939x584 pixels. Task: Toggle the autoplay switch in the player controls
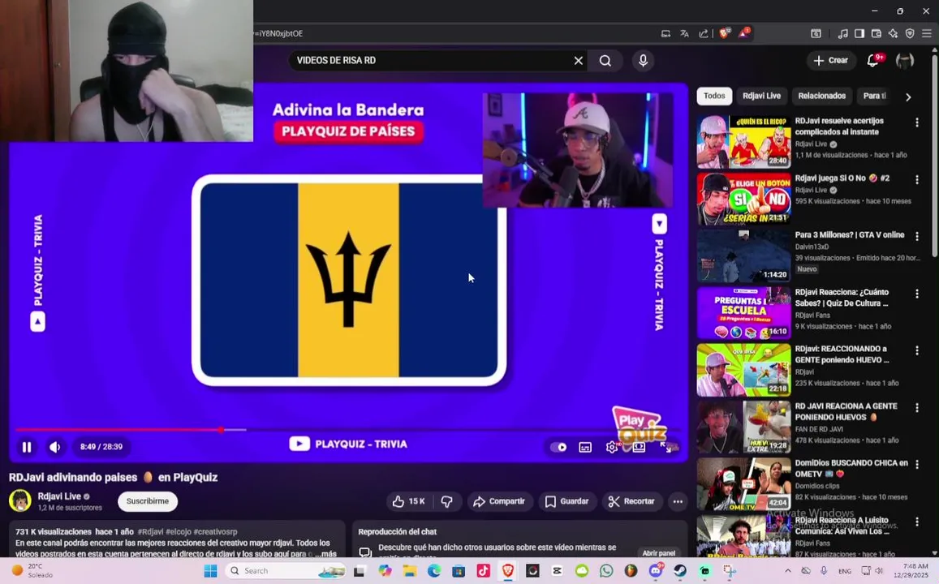558,447
